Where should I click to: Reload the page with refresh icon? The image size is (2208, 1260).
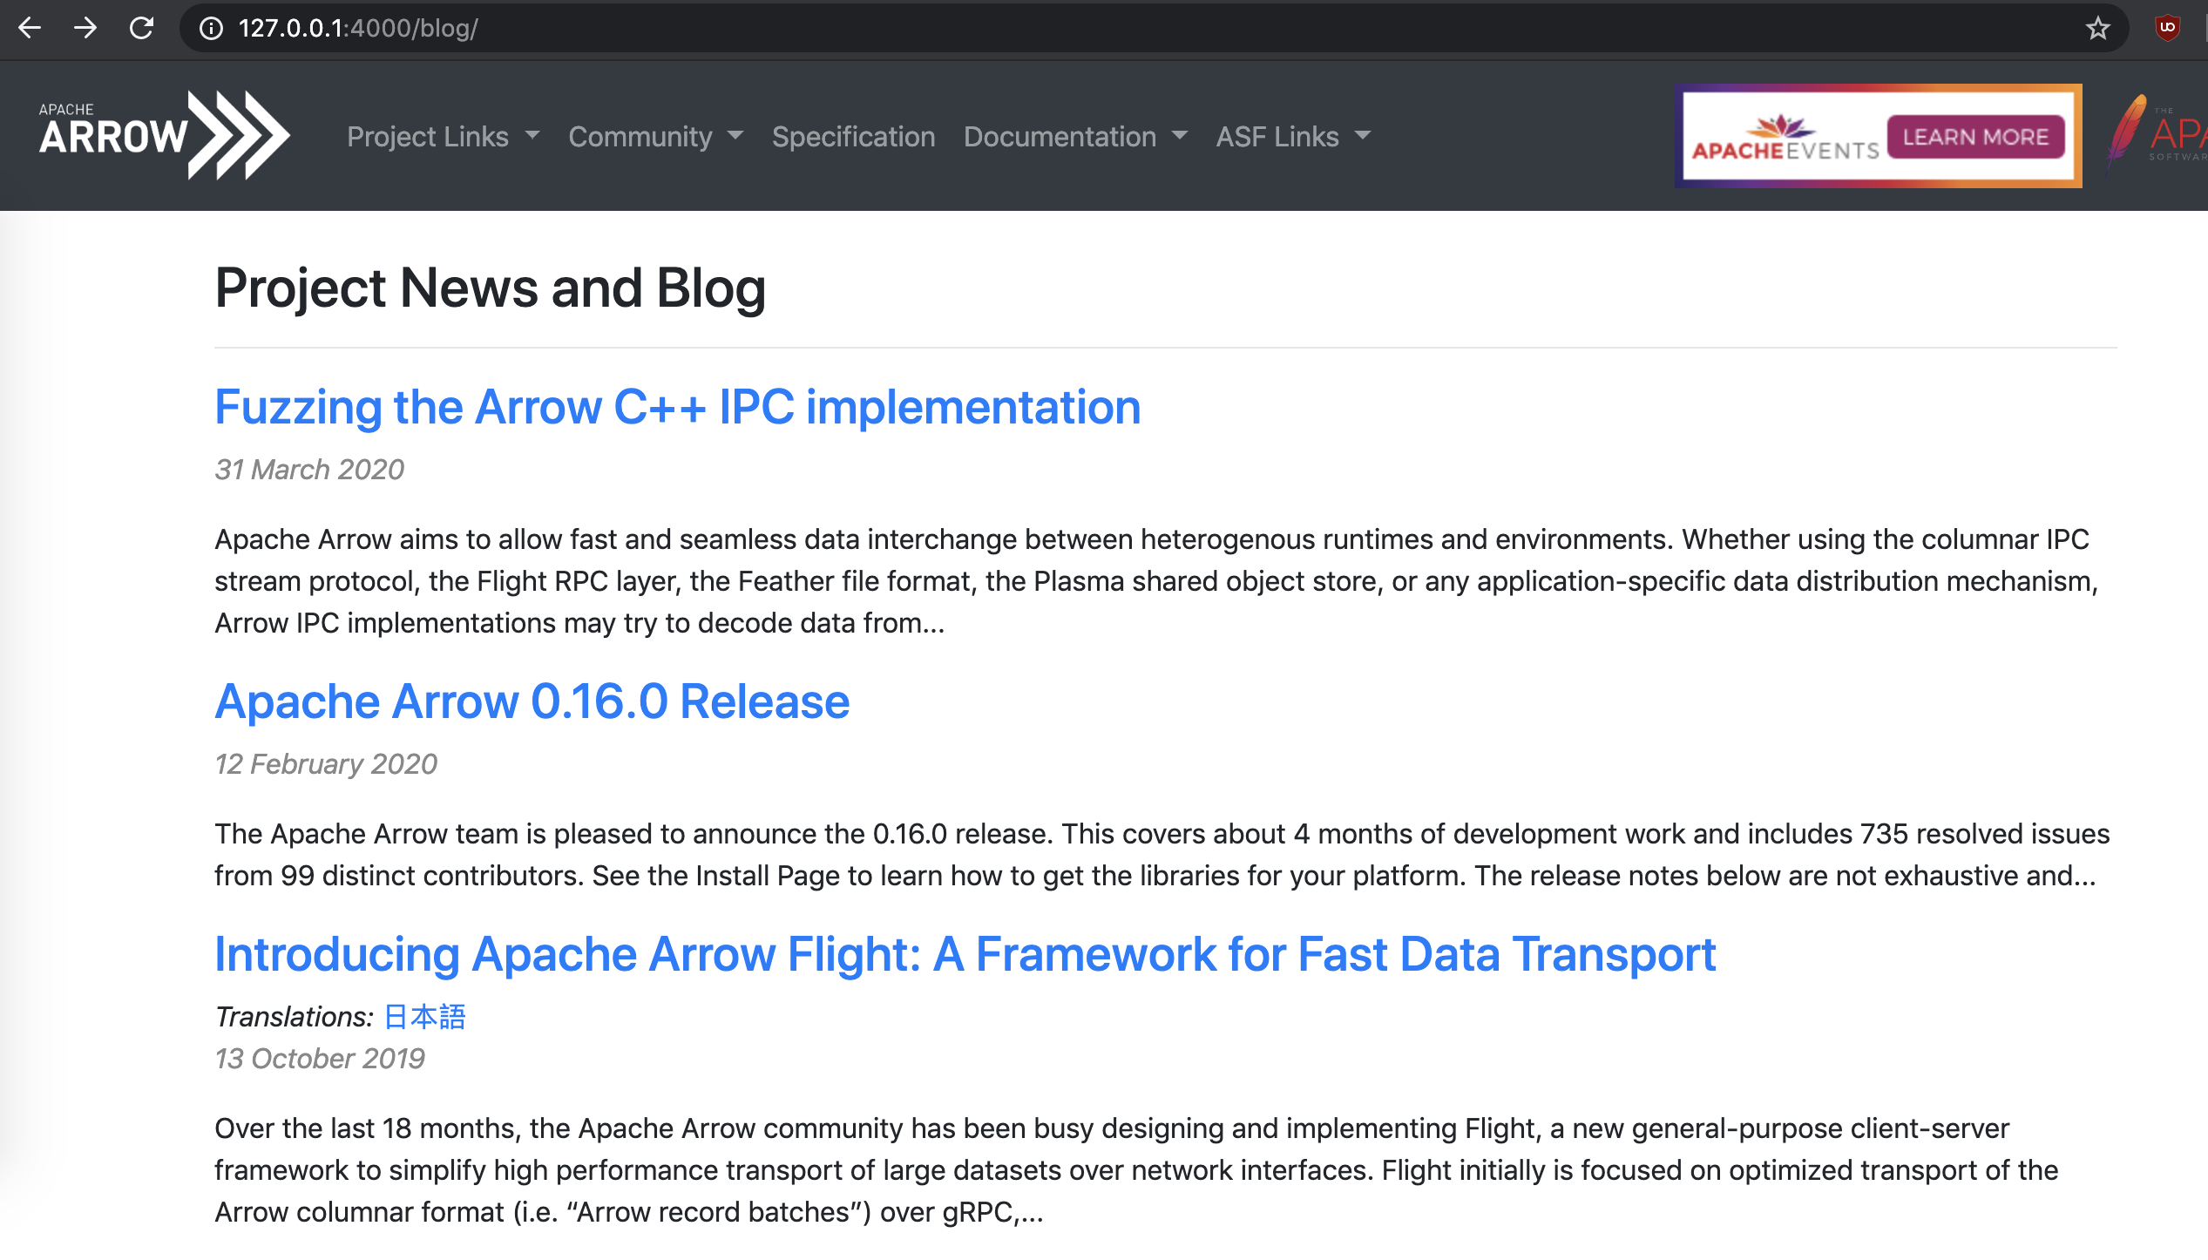click(141, 28)
